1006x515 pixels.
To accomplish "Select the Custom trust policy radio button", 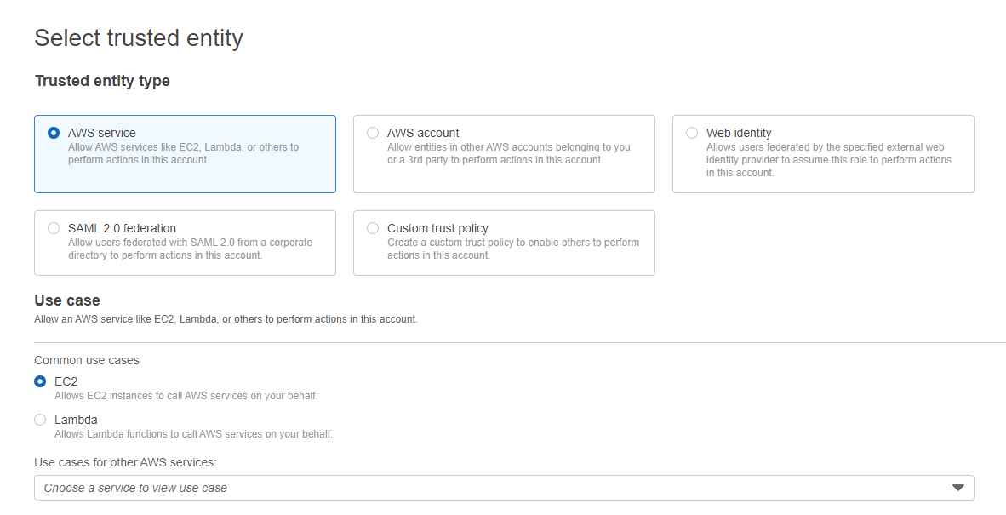I will [373, 228].
